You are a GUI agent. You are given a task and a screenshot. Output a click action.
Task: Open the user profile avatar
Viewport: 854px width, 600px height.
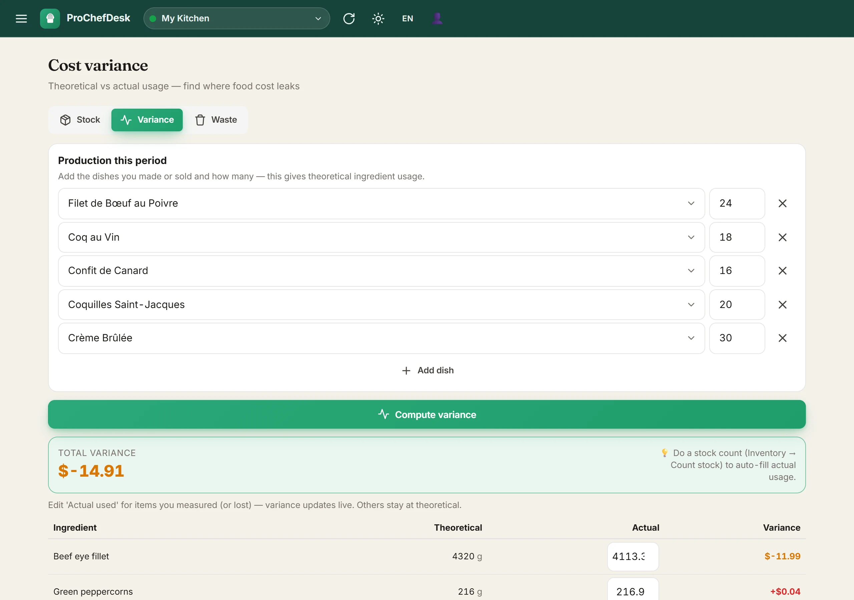tap(437, 19)
